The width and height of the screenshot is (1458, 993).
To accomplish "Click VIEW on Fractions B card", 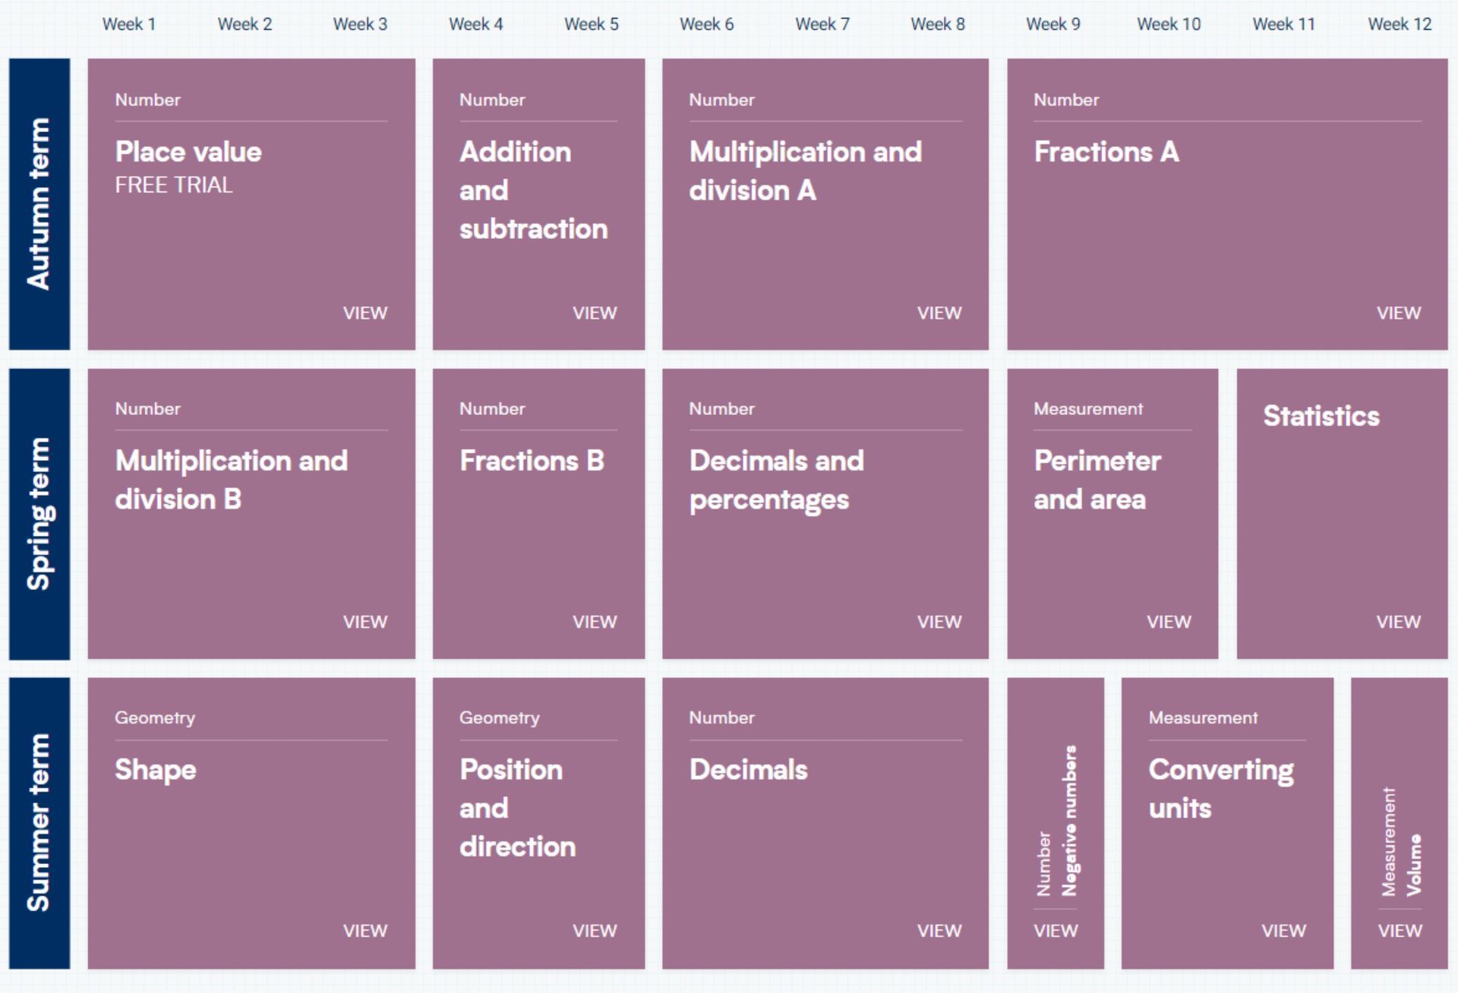I will coord(595,622).
